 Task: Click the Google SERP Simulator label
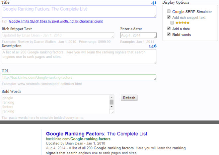[x=192, y=12]
